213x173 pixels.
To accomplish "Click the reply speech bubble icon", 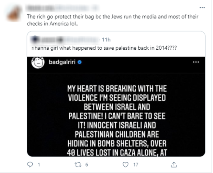I will (x=31, y=164).
